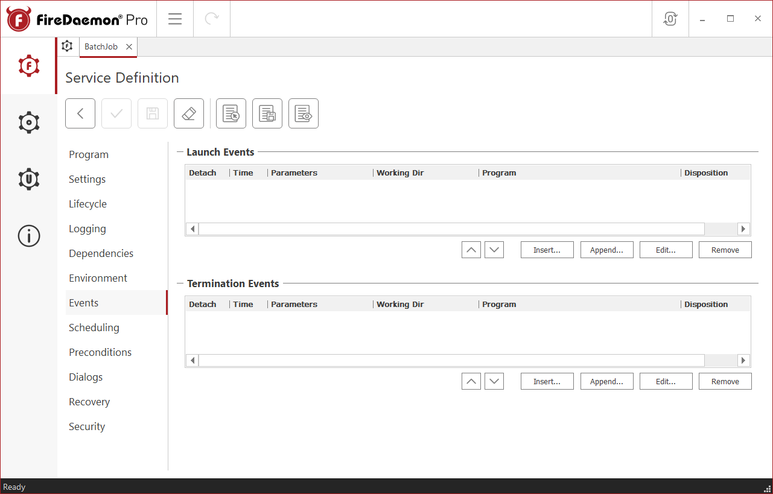
Task: Click Time column header in Launch Events
Action: 249,173
